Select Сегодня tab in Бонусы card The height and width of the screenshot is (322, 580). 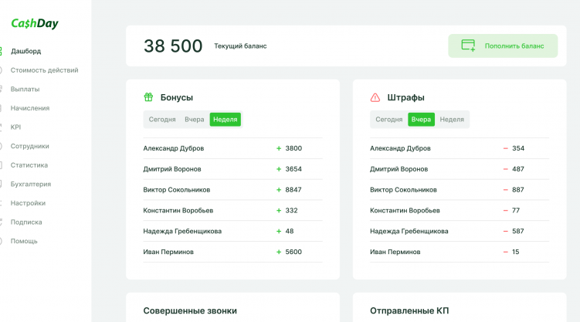pos(162,120)
